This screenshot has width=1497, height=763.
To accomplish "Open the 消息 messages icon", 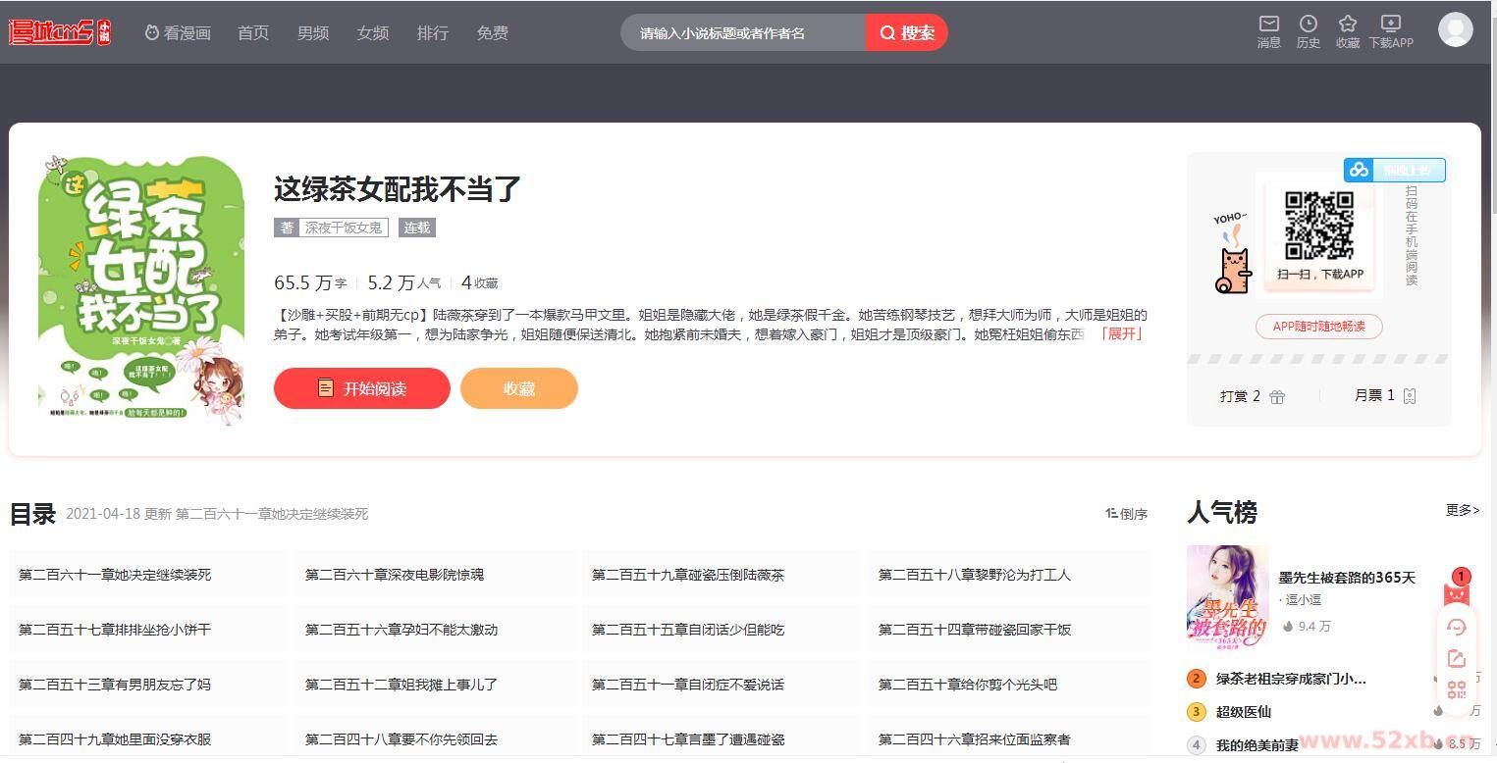I will tap(1268, 25).
